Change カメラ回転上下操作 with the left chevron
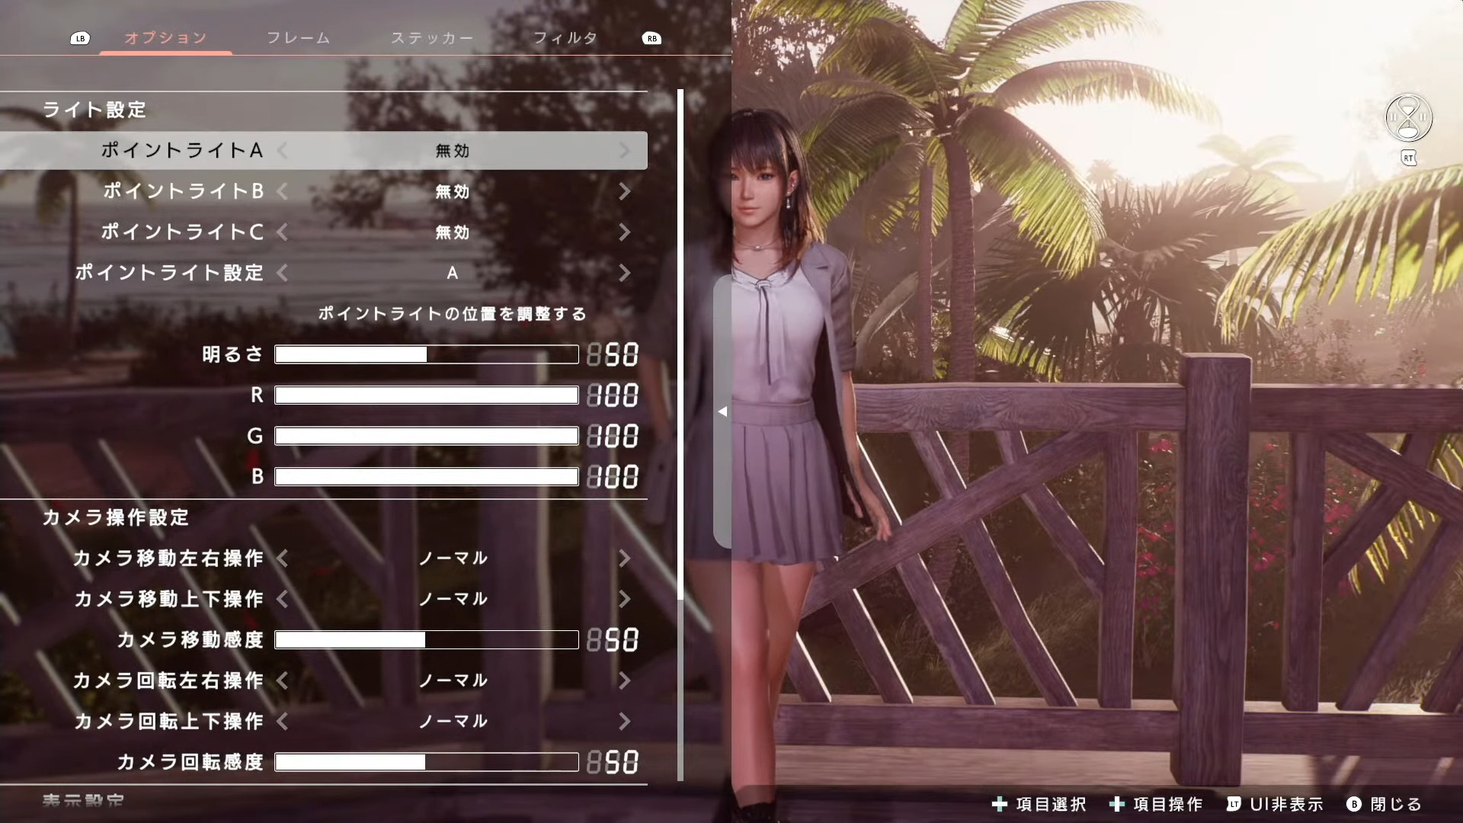The height and width of the screenshot is (823, 1463). pos(283,721)
